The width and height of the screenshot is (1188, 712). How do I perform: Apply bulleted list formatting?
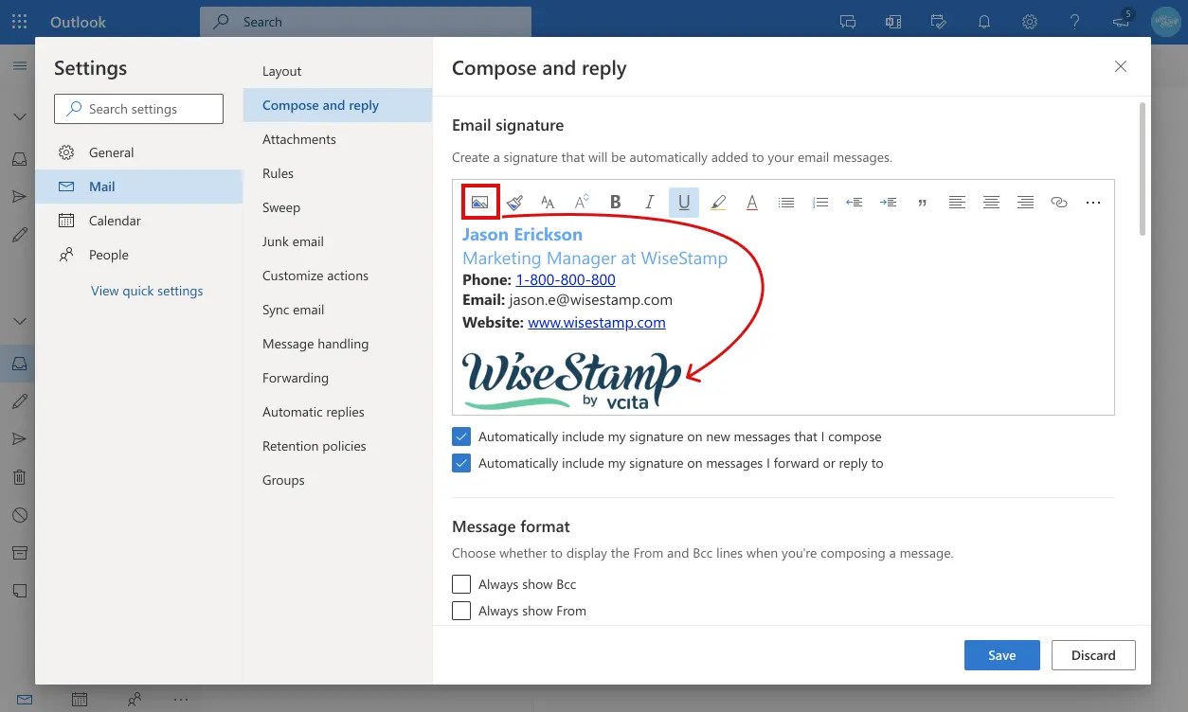785,201
